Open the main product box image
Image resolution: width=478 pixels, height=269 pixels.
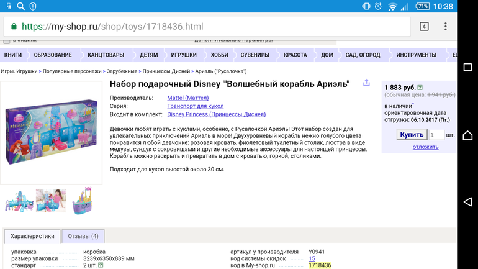[x=51, y=132]
